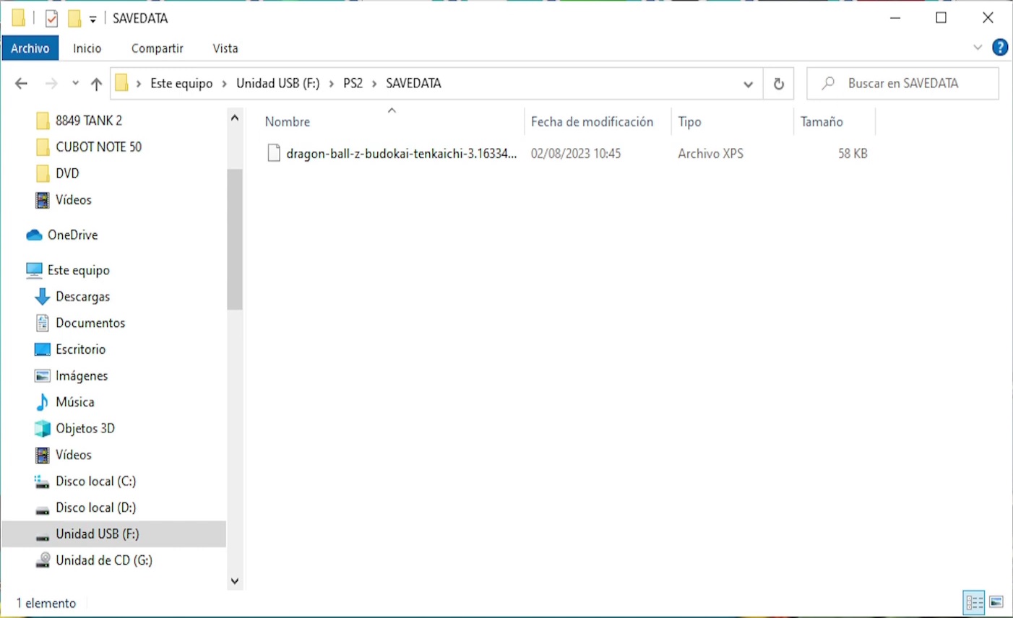Viewport: 1013px width, 618px height.
Task: Switch to large icons view layout
Action: [996, 601]
